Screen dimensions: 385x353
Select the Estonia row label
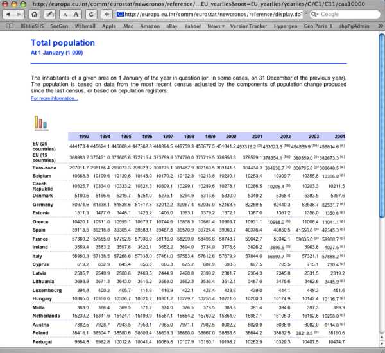tap(41, 212)
